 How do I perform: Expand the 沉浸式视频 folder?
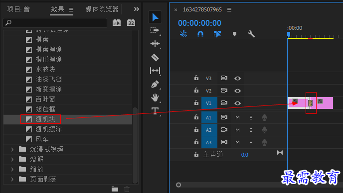point(12,150)
